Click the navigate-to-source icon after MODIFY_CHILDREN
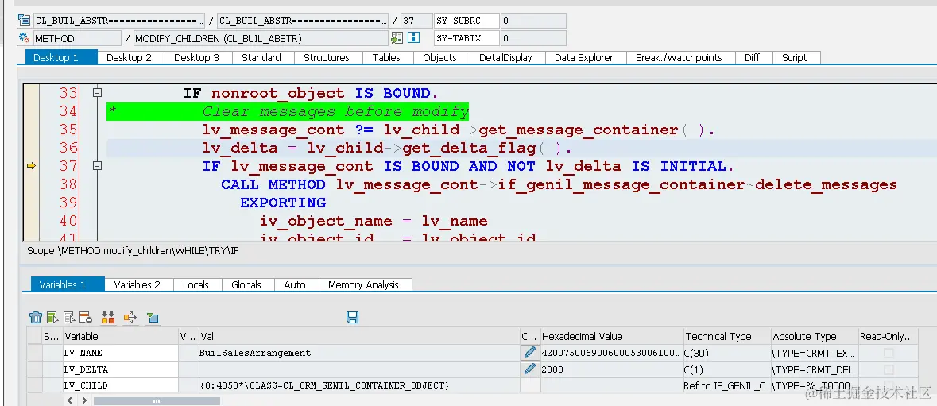Screen dimensions: 937x406 [397, 38]
